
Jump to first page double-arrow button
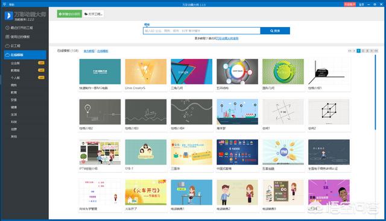pos(350,51)
